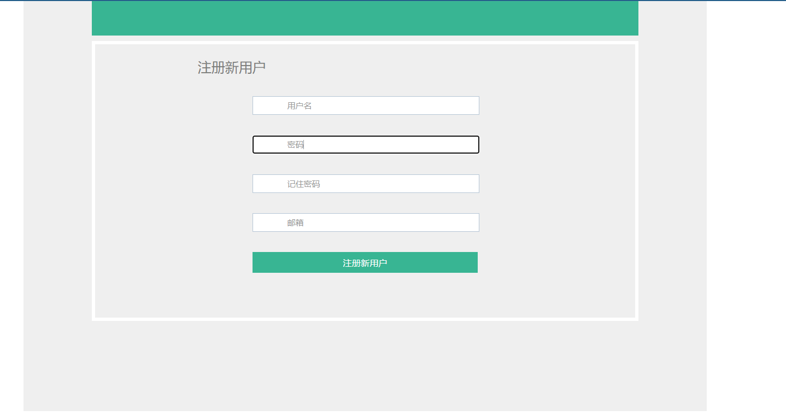Click the green header banner
This screenshot has width=786, height=416.
tap(365, 18)
